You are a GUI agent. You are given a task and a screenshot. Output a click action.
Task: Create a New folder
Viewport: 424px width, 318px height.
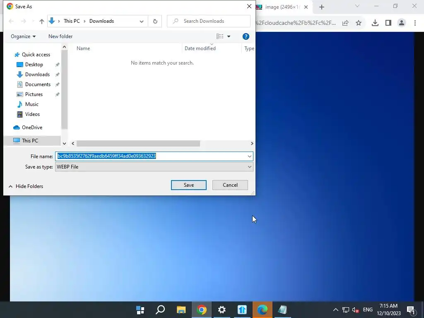[x=60, y=36]
